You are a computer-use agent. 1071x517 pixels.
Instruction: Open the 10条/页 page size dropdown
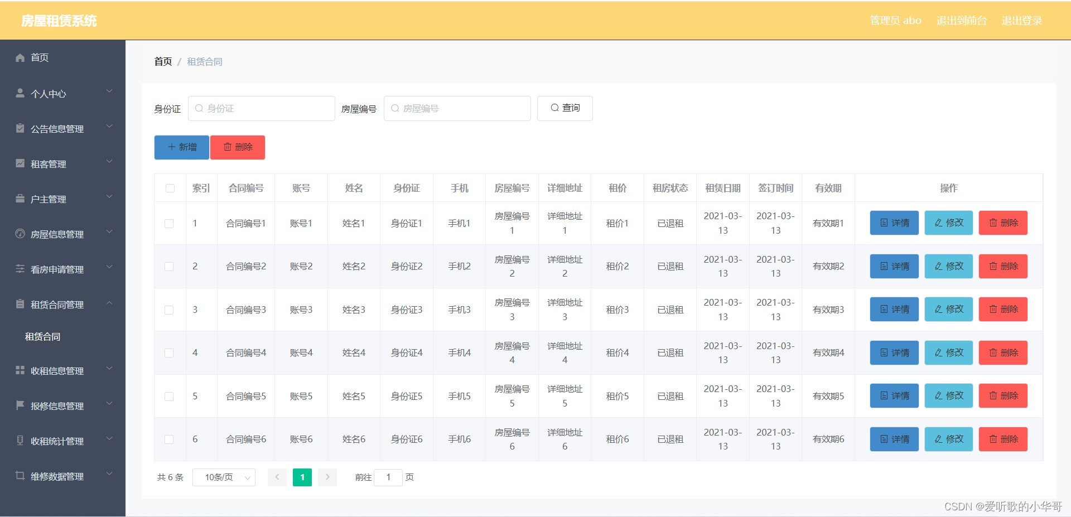point(224,477)
